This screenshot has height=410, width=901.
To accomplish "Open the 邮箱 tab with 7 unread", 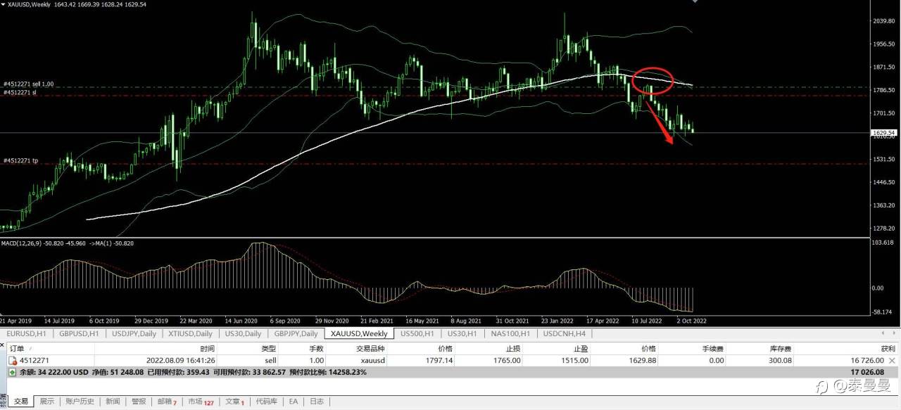I will pos(167,402).
